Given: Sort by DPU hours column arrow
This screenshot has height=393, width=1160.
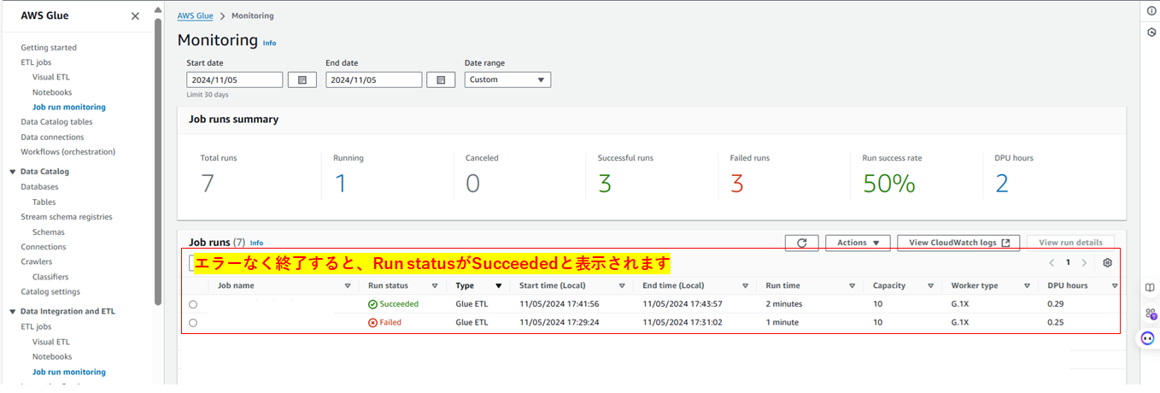Looking at the screenshot, I should tap(1115, 286).
